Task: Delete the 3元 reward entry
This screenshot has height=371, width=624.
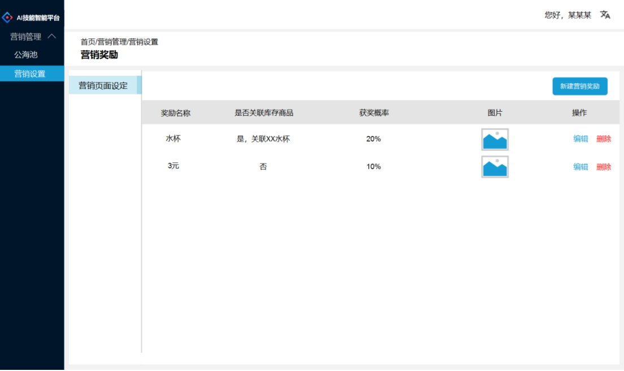Action: (603, 167)
